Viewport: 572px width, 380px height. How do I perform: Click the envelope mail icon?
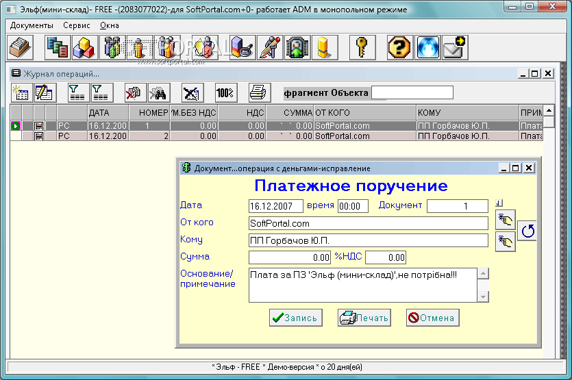pyautogui.click(x=455, y=47)
